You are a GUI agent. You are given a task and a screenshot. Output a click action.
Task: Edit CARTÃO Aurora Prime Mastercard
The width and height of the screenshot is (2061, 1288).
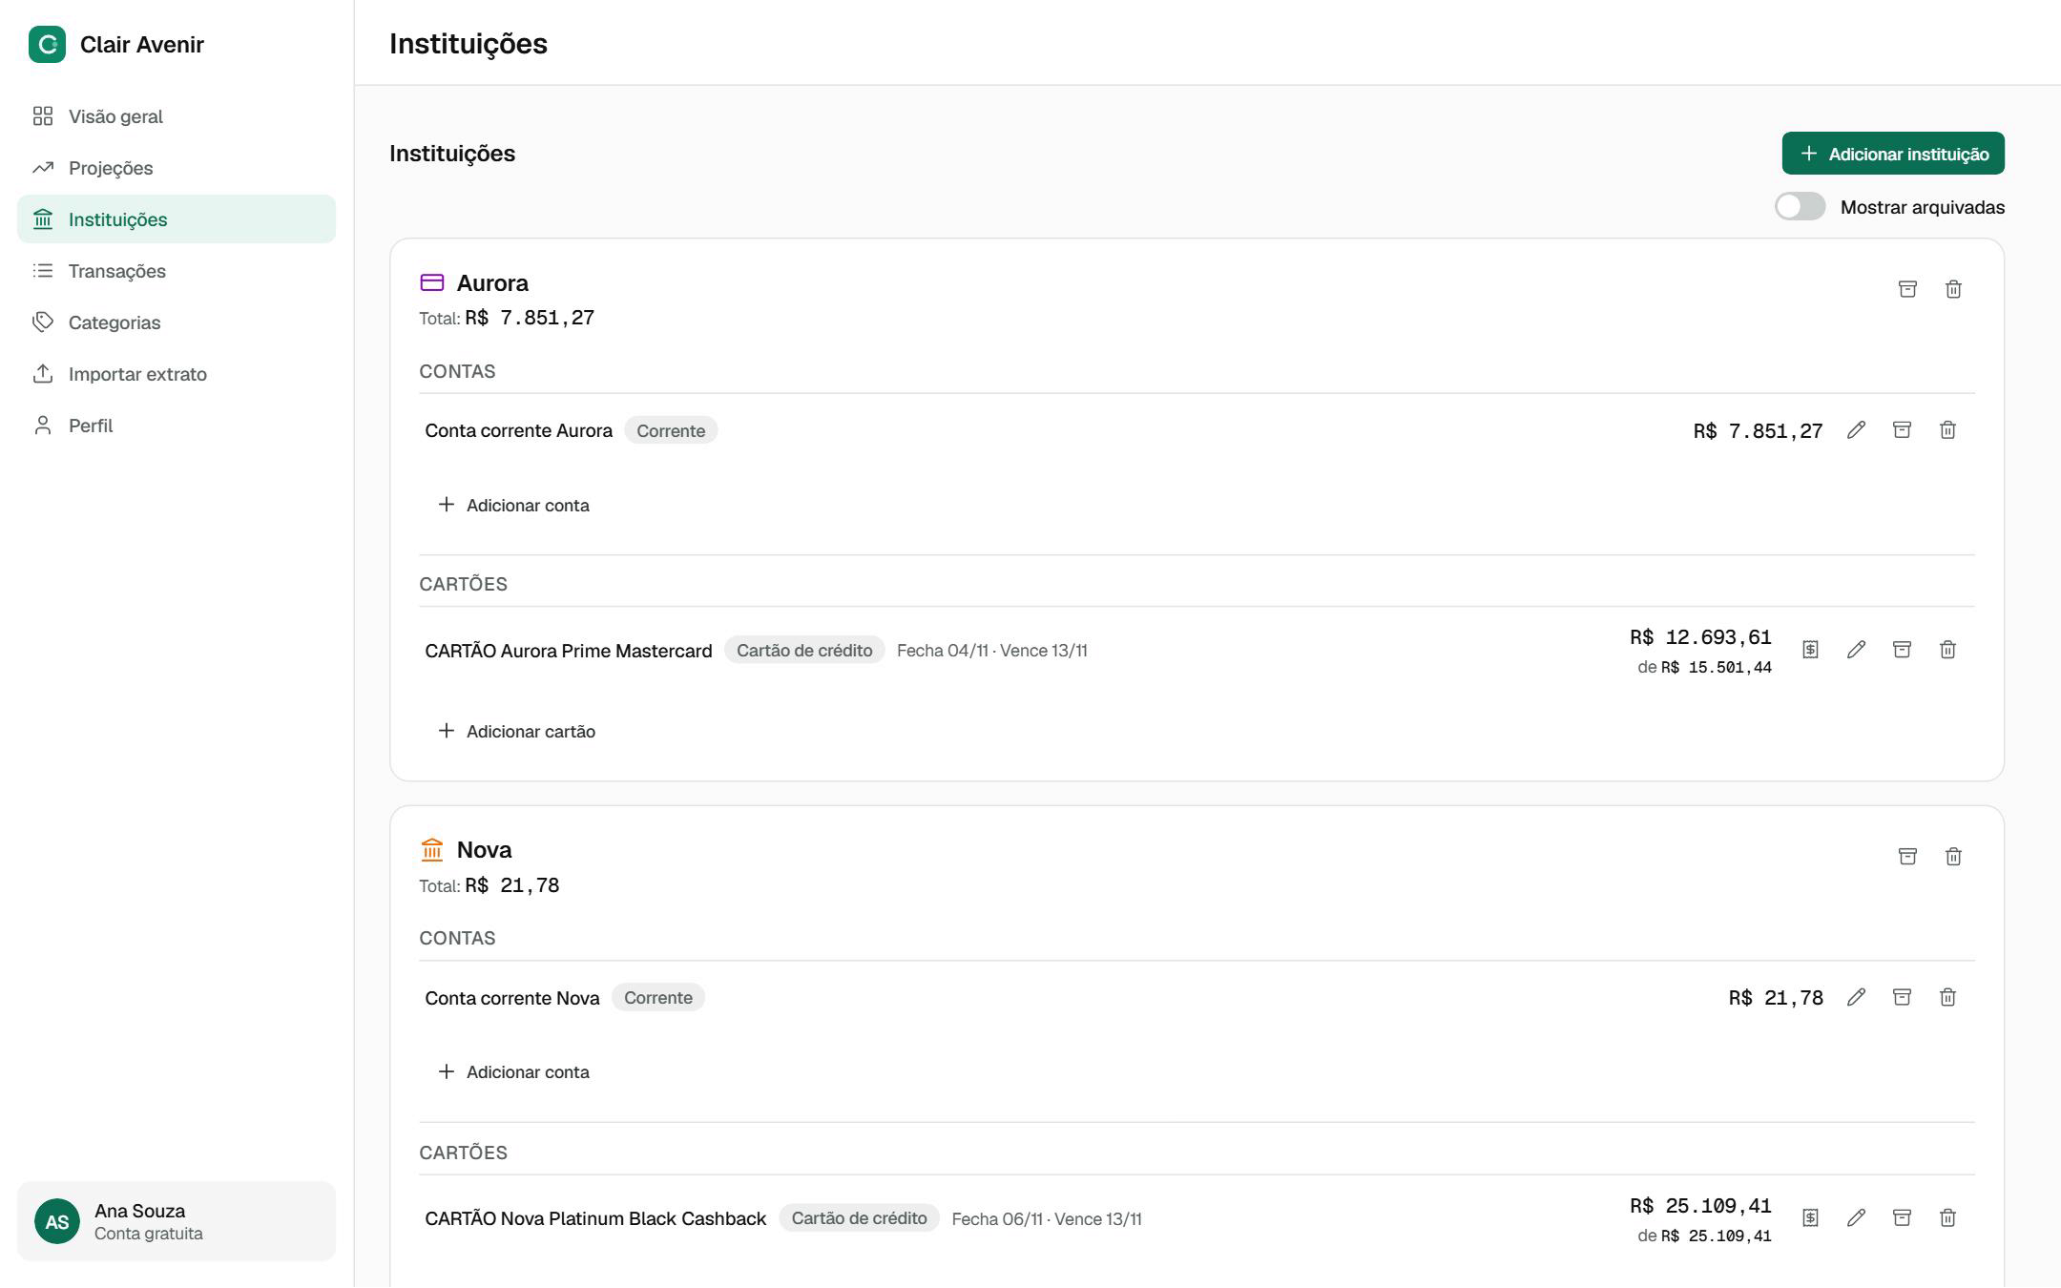(x=1856, y=650)
